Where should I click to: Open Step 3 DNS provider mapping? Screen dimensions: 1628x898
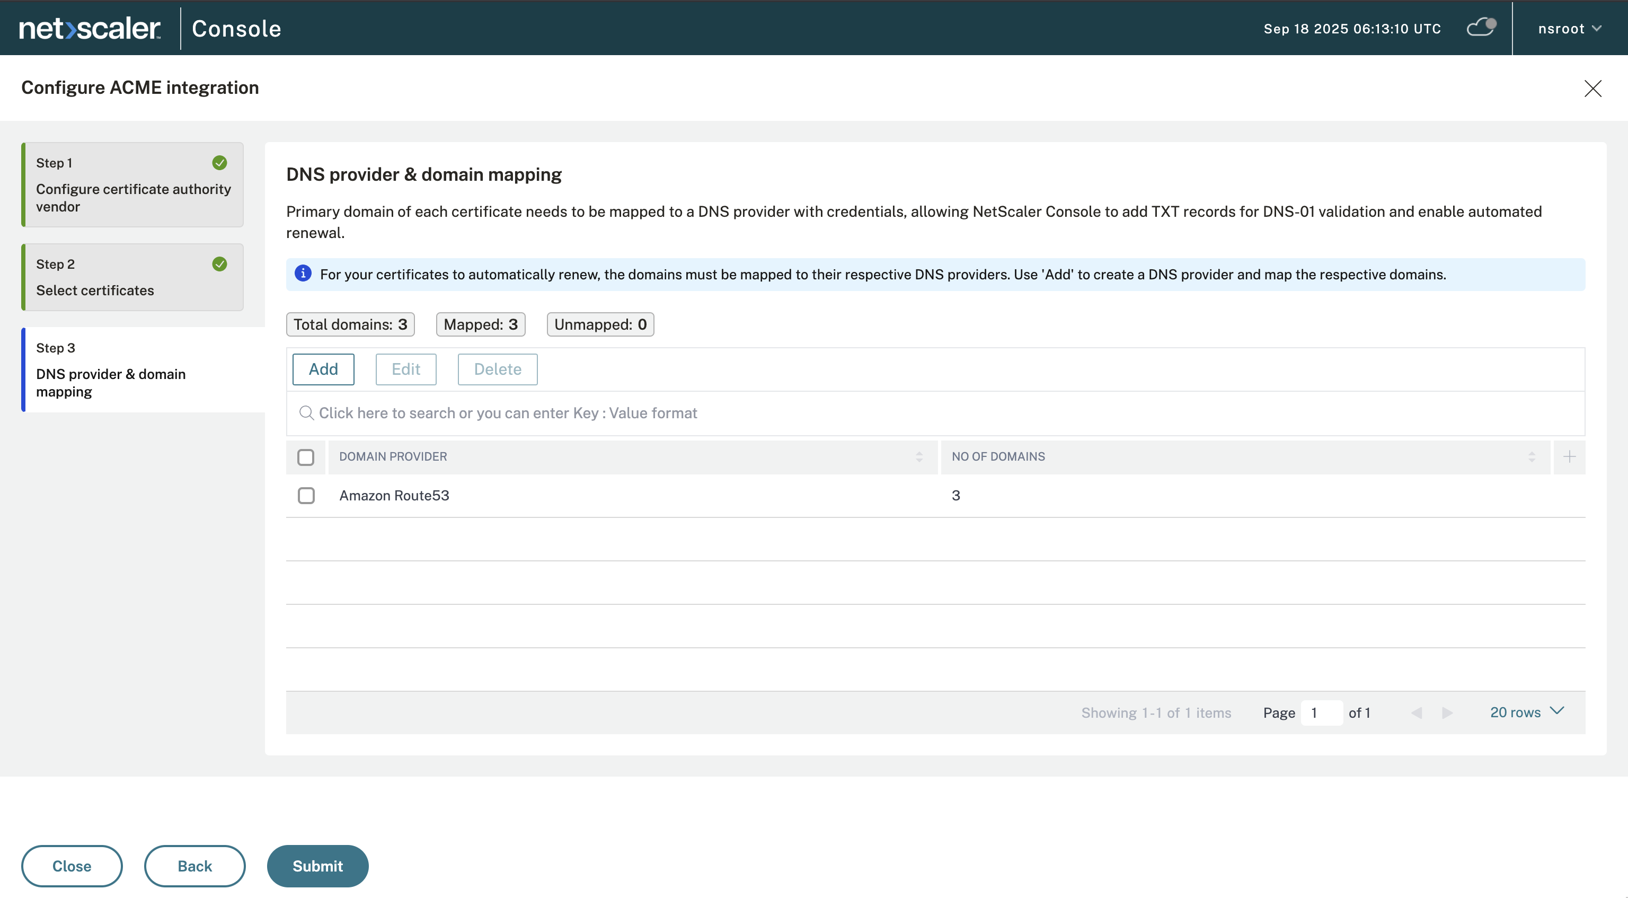[x=132, y=370]
